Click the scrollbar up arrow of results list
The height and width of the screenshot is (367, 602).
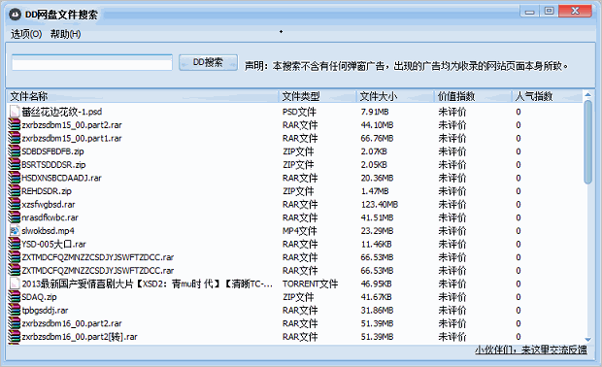[587, 94]
